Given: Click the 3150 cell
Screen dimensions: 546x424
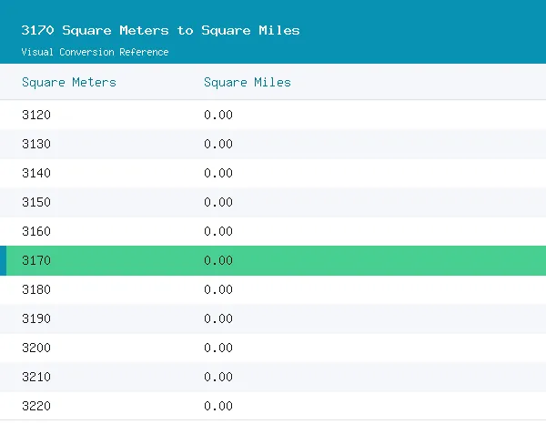Looking at the screenshot, I should coord(36,202).
